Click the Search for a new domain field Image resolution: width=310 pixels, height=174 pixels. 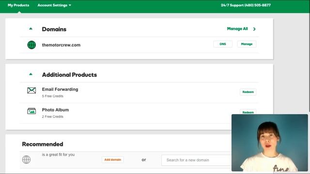(196, 160)
